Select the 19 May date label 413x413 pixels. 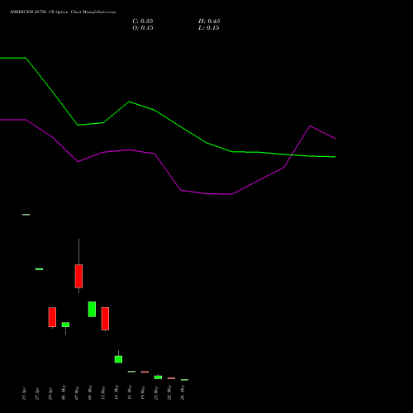(143, 392)
